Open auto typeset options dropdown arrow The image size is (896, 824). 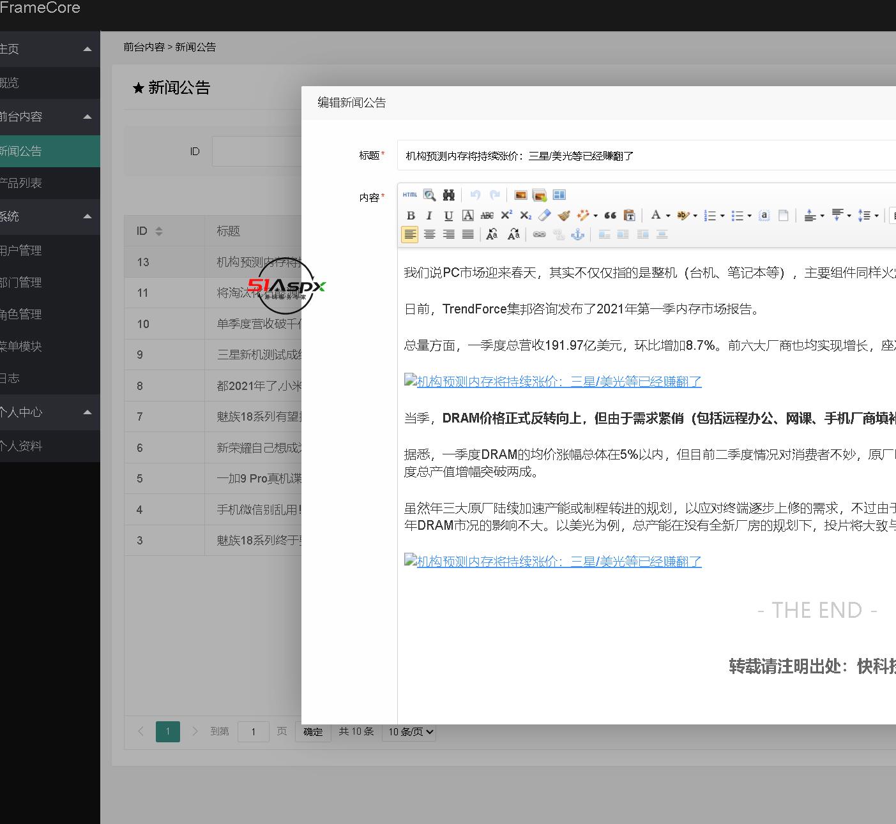click(x=595, y=216)
